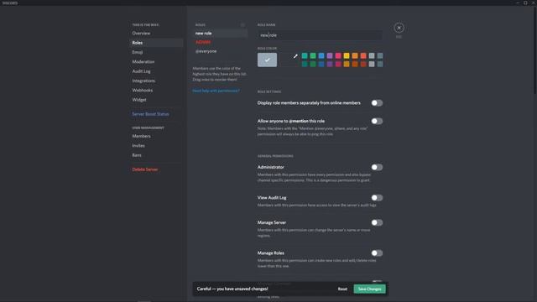Pick the gold swatch in bottom row
Viewport: 537px width, 302px height.
[347, 64]
